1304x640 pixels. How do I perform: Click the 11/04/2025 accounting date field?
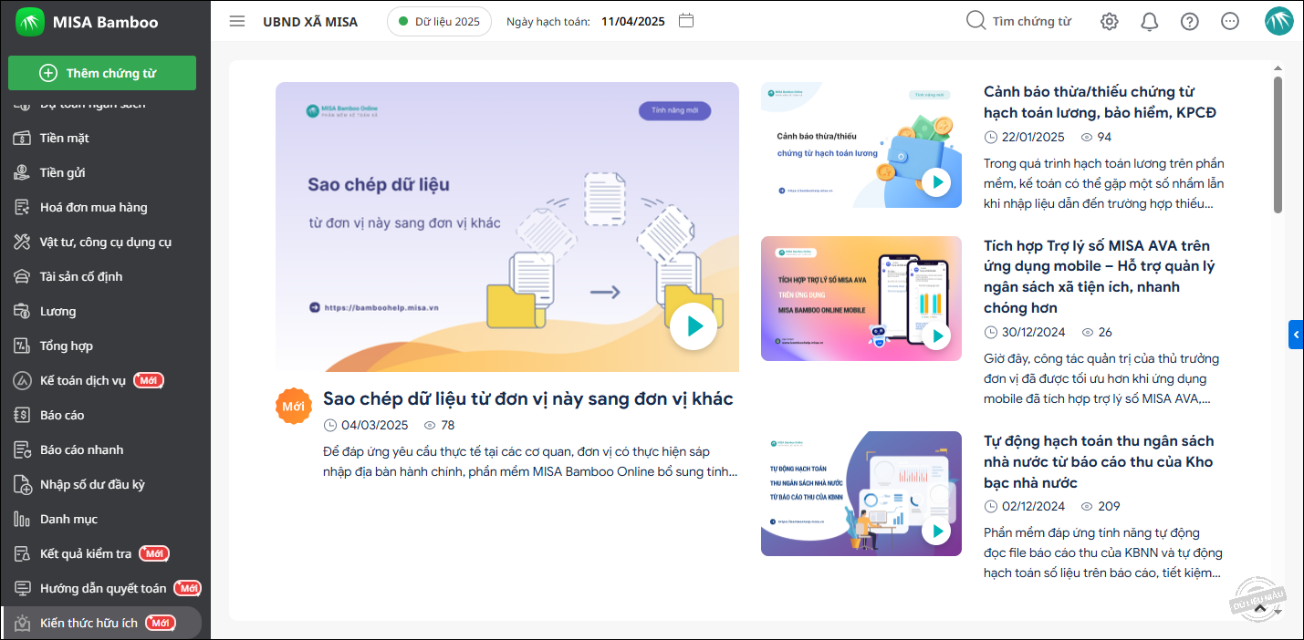tap(633, 21)
